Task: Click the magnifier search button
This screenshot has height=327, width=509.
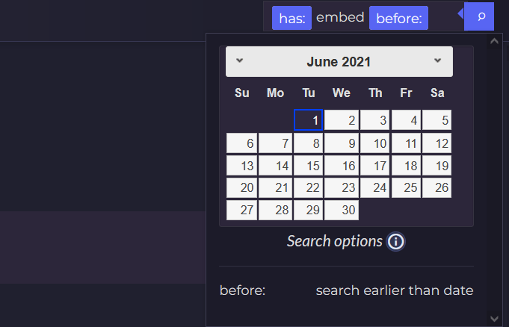Action: [479, 16]
